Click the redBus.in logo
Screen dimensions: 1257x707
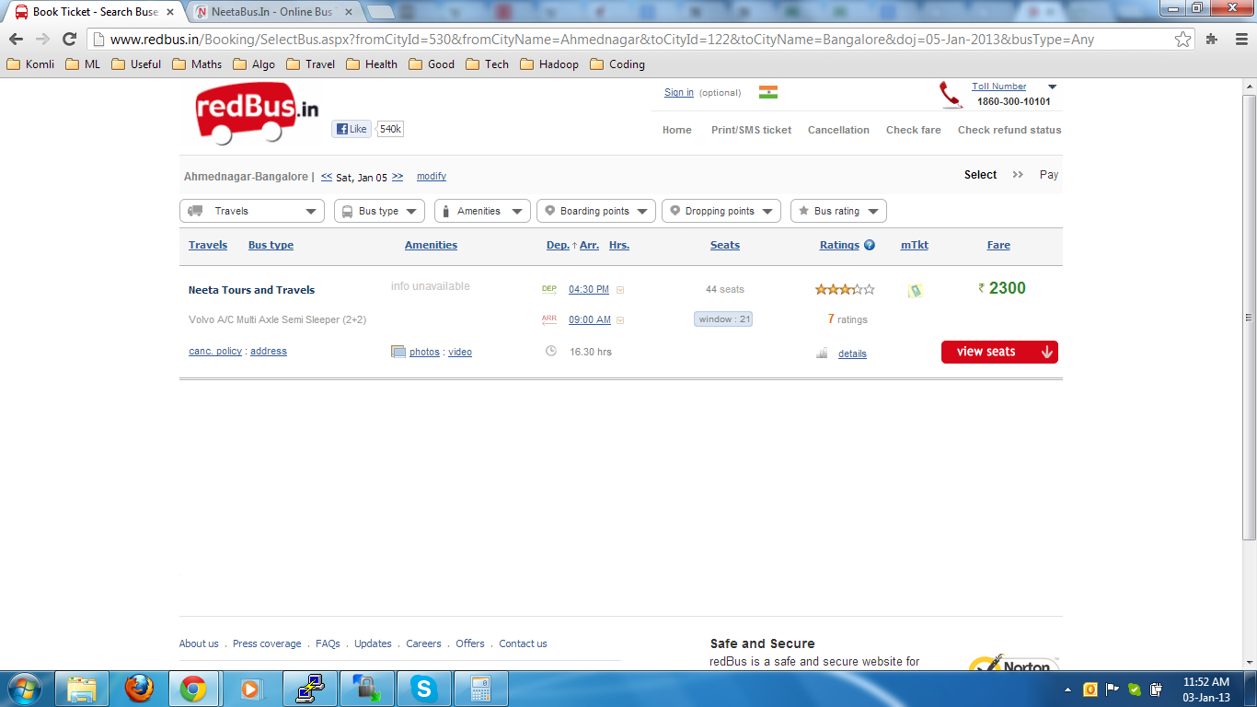point(257,114)
